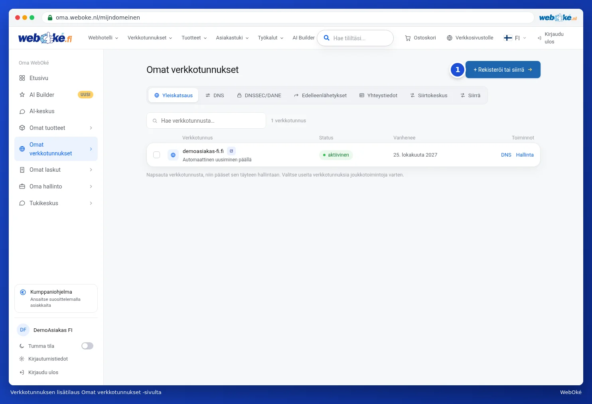
Task: Expand the Verkkotunnukset top menu
Action: pos(150,38)
